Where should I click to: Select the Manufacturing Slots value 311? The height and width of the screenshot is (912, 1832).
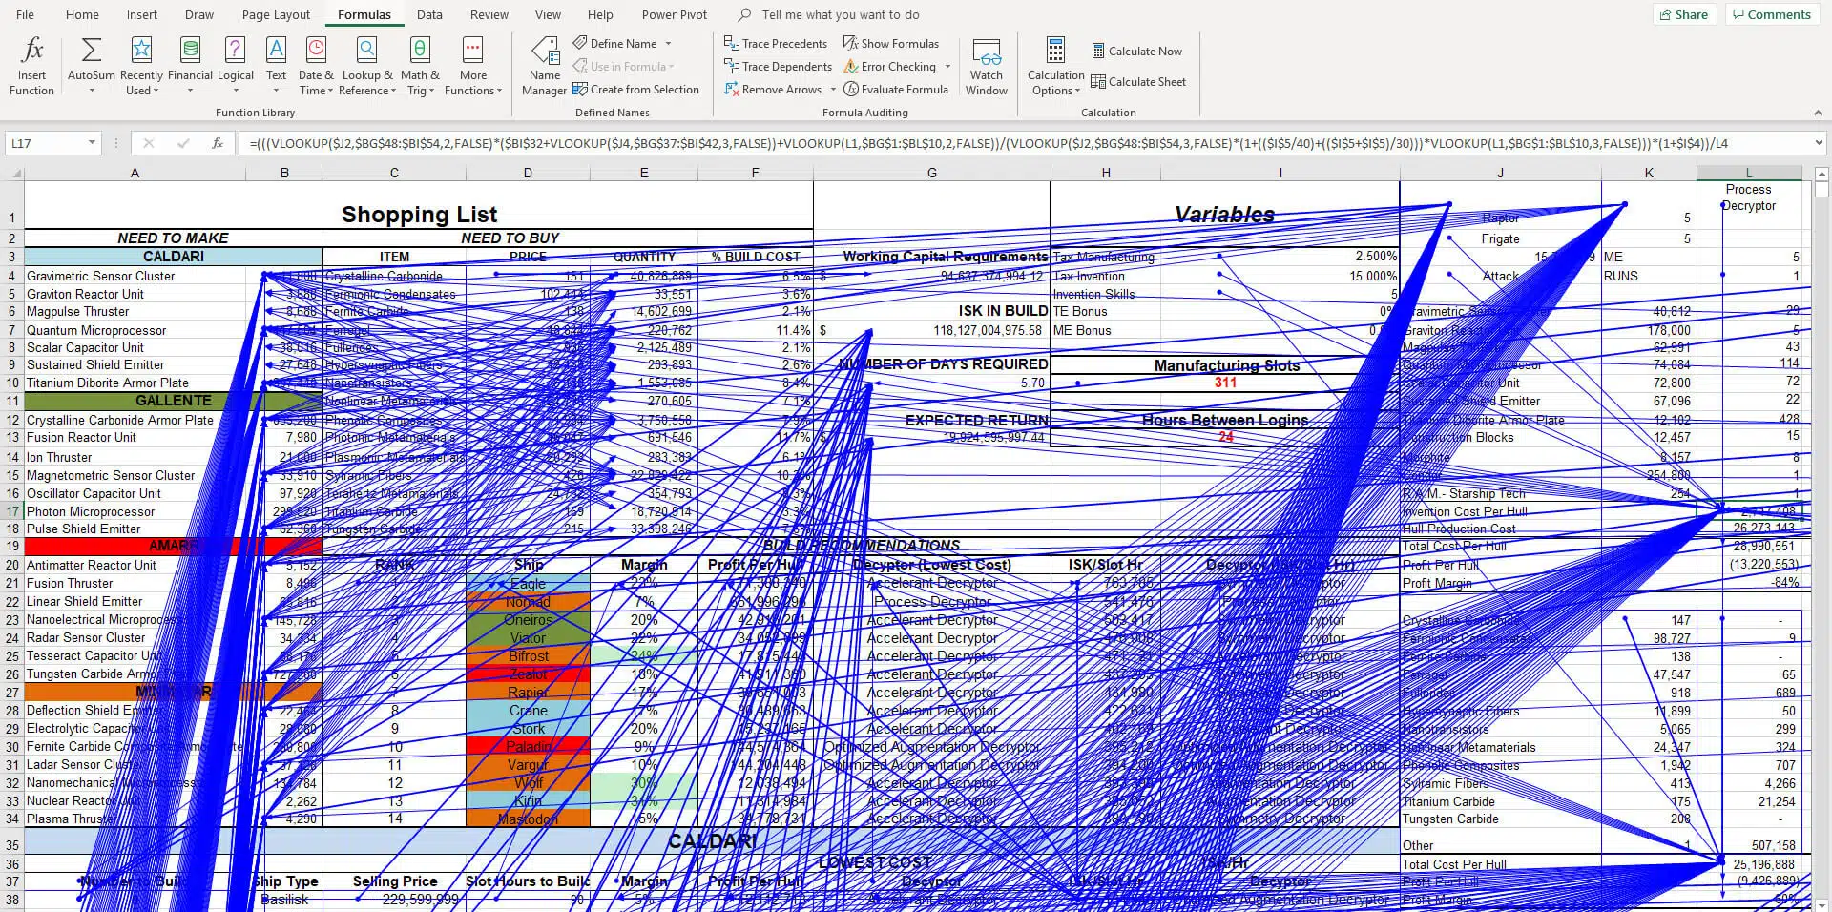(1225, 383)
